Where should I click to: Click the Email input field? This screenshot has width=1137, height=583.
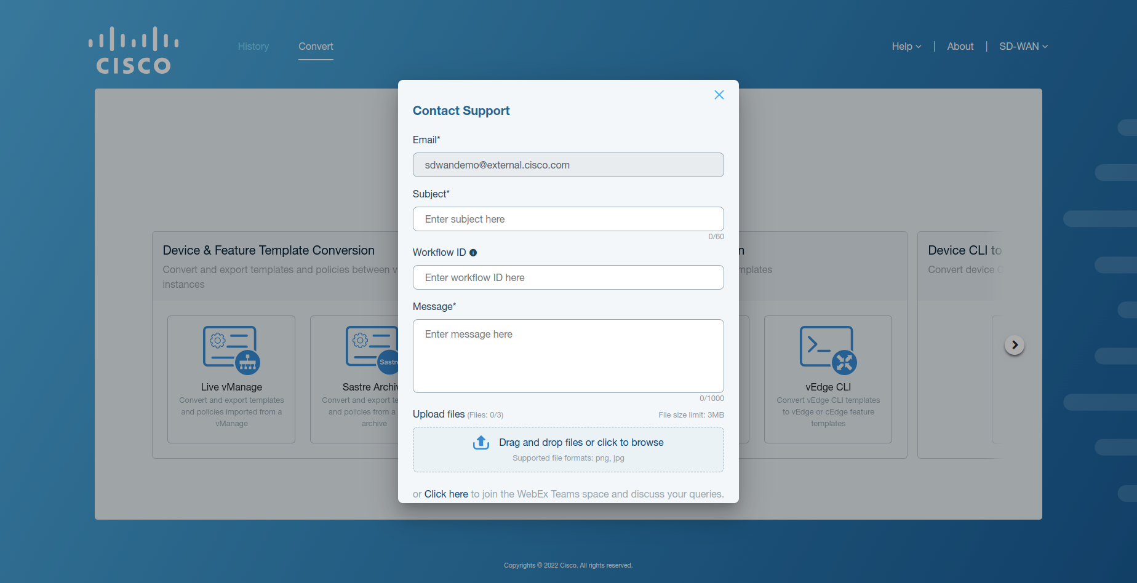pos(568,165)
